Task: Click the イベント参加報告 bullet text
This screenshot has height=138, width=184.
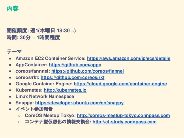Action: (x=34, y=109)
